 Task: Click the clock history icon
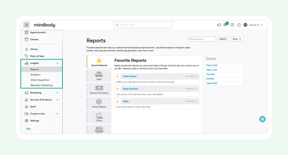[239, 25]
